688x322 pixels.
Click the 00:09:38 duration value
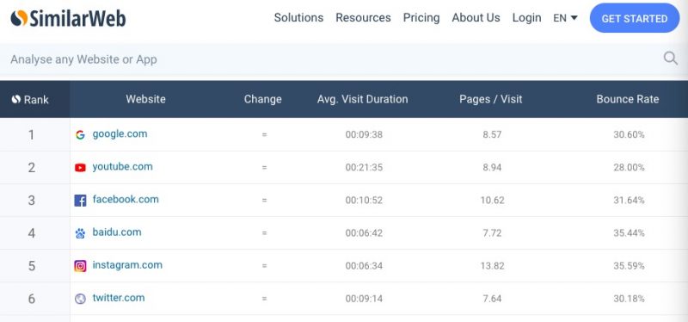pyautogui.click(x=364, y=135)
